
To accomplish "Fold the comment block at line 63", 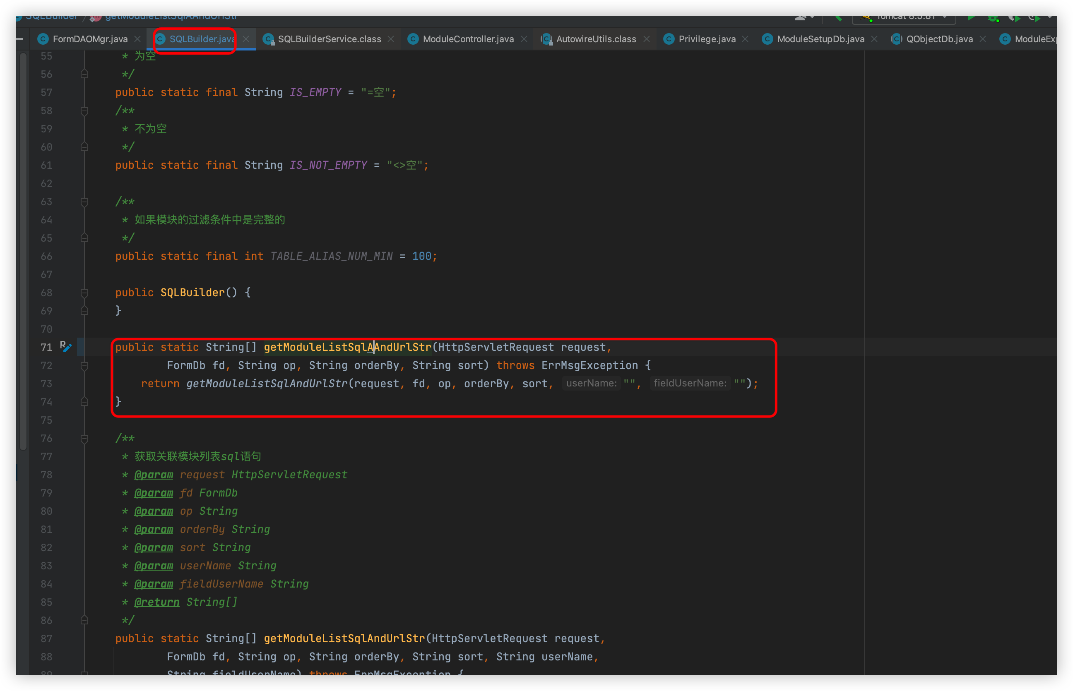I will [84, 202].
